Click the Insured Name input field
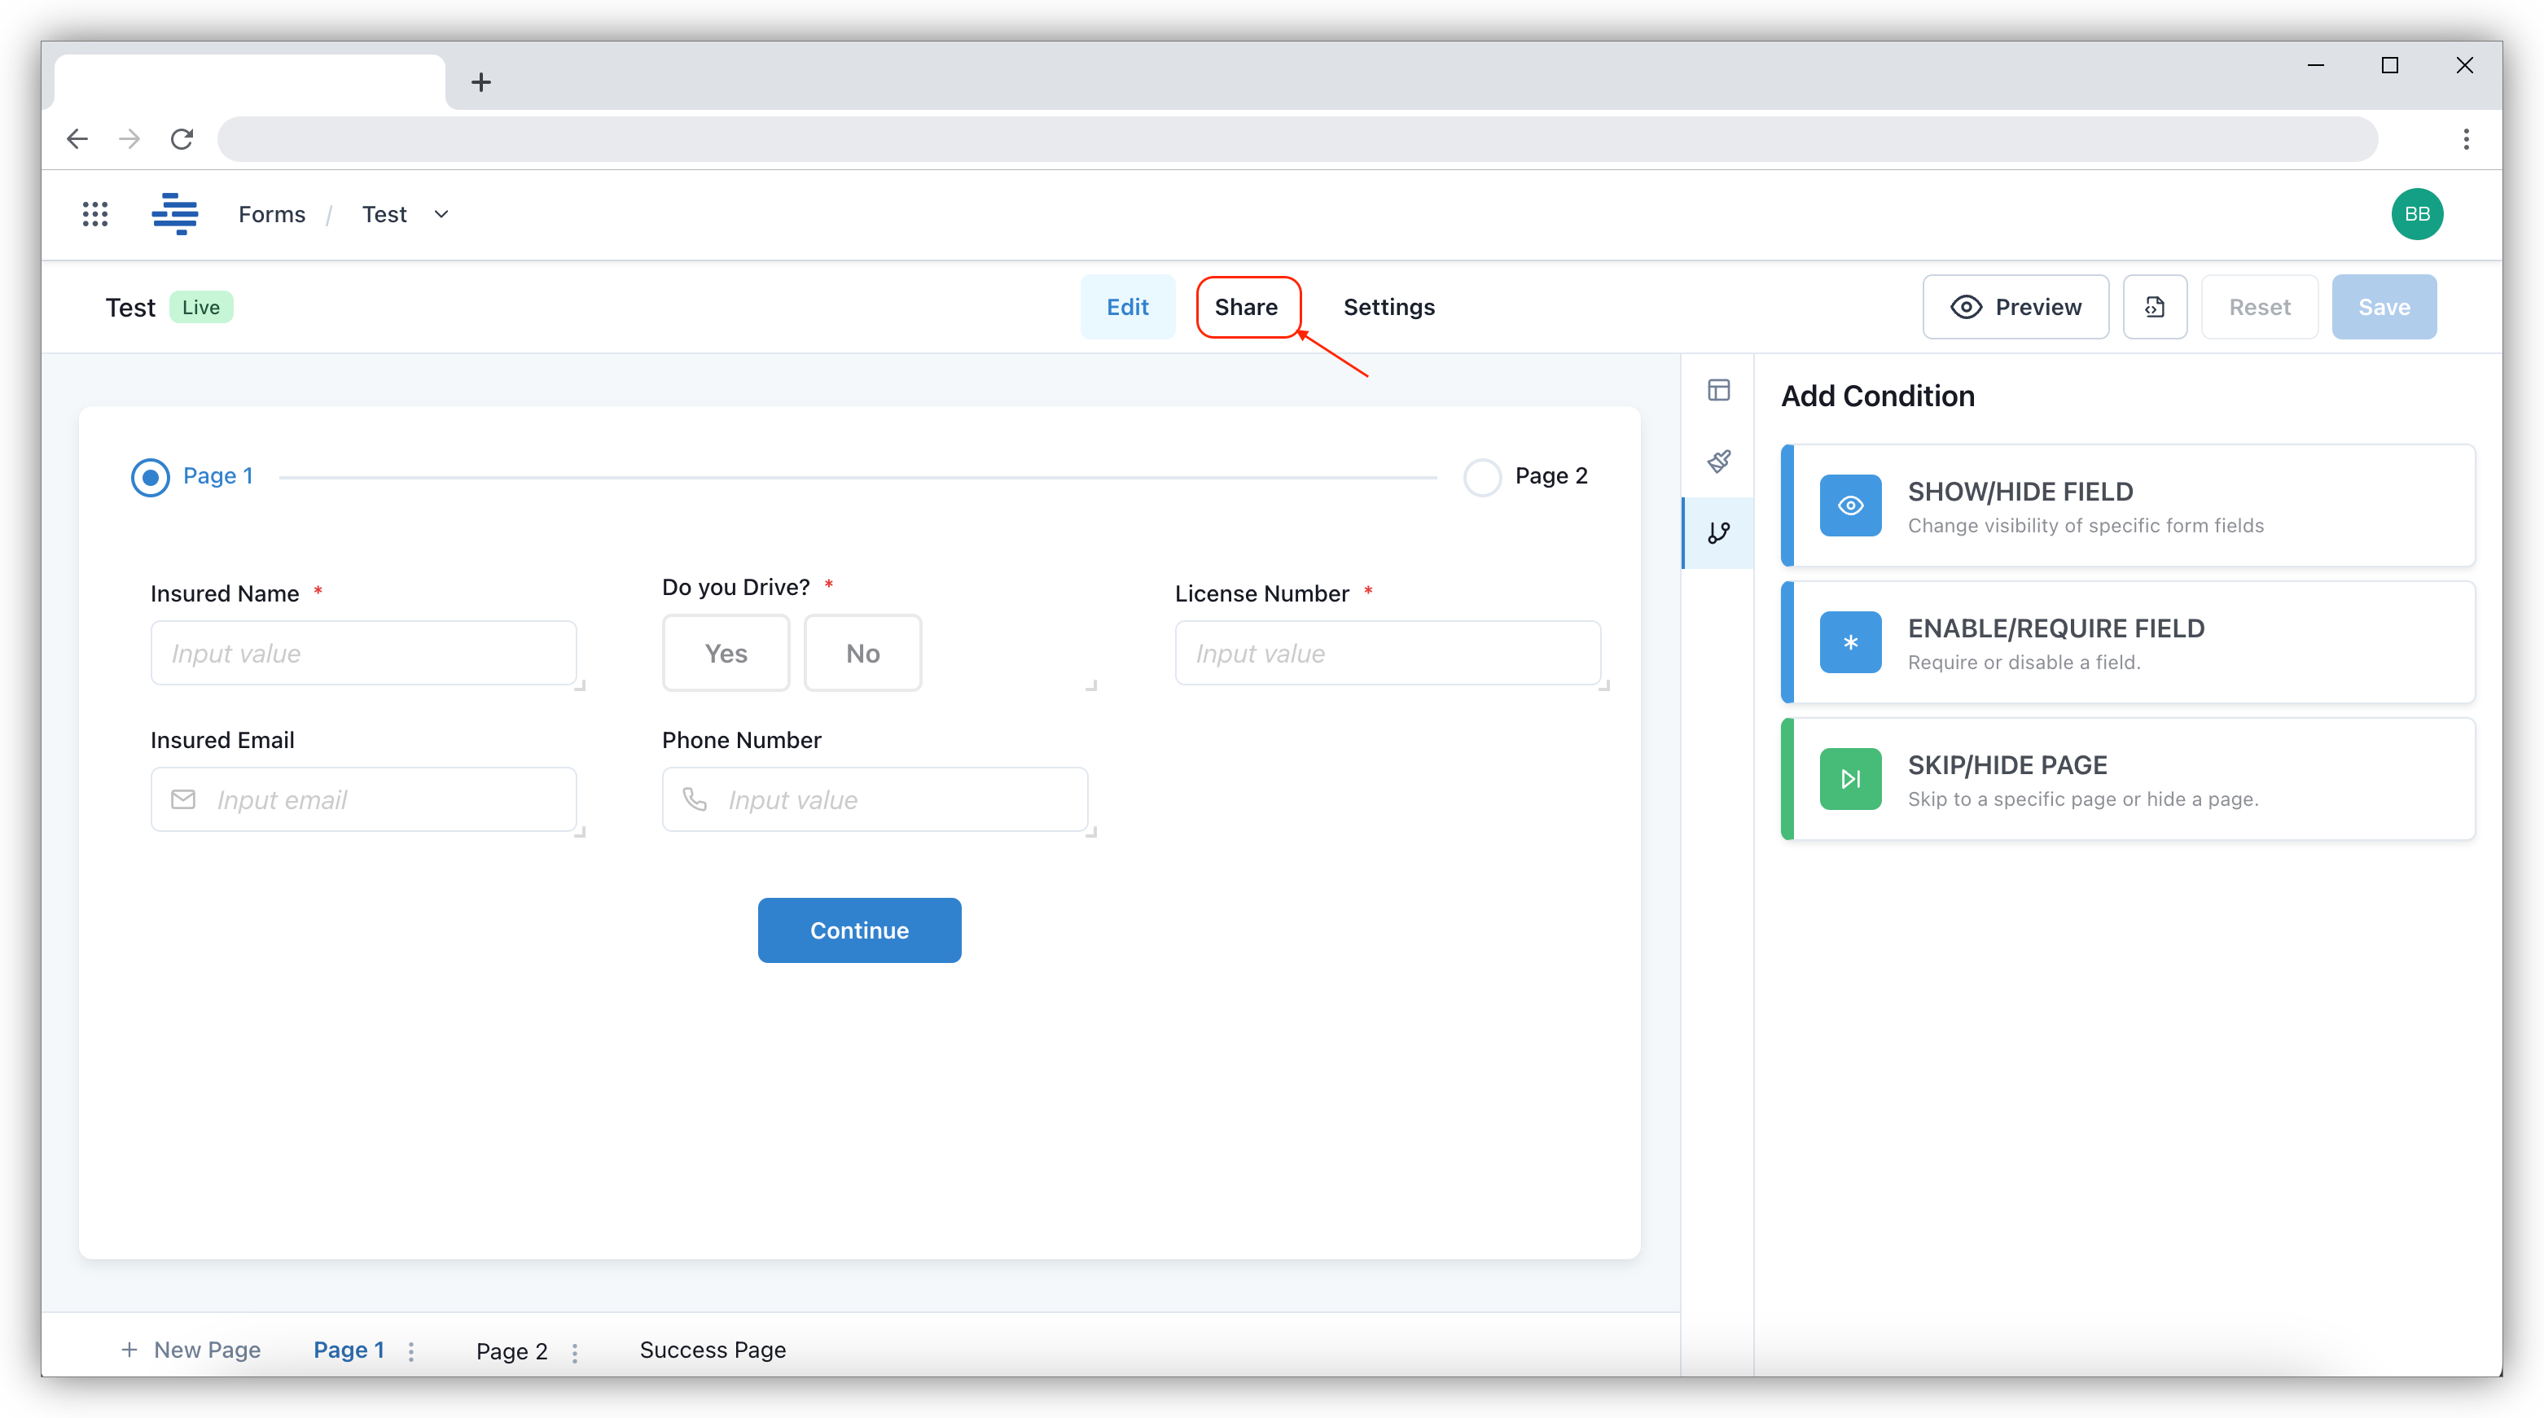This screenshot has height=1418, width=2544. [x=363, y=653]
